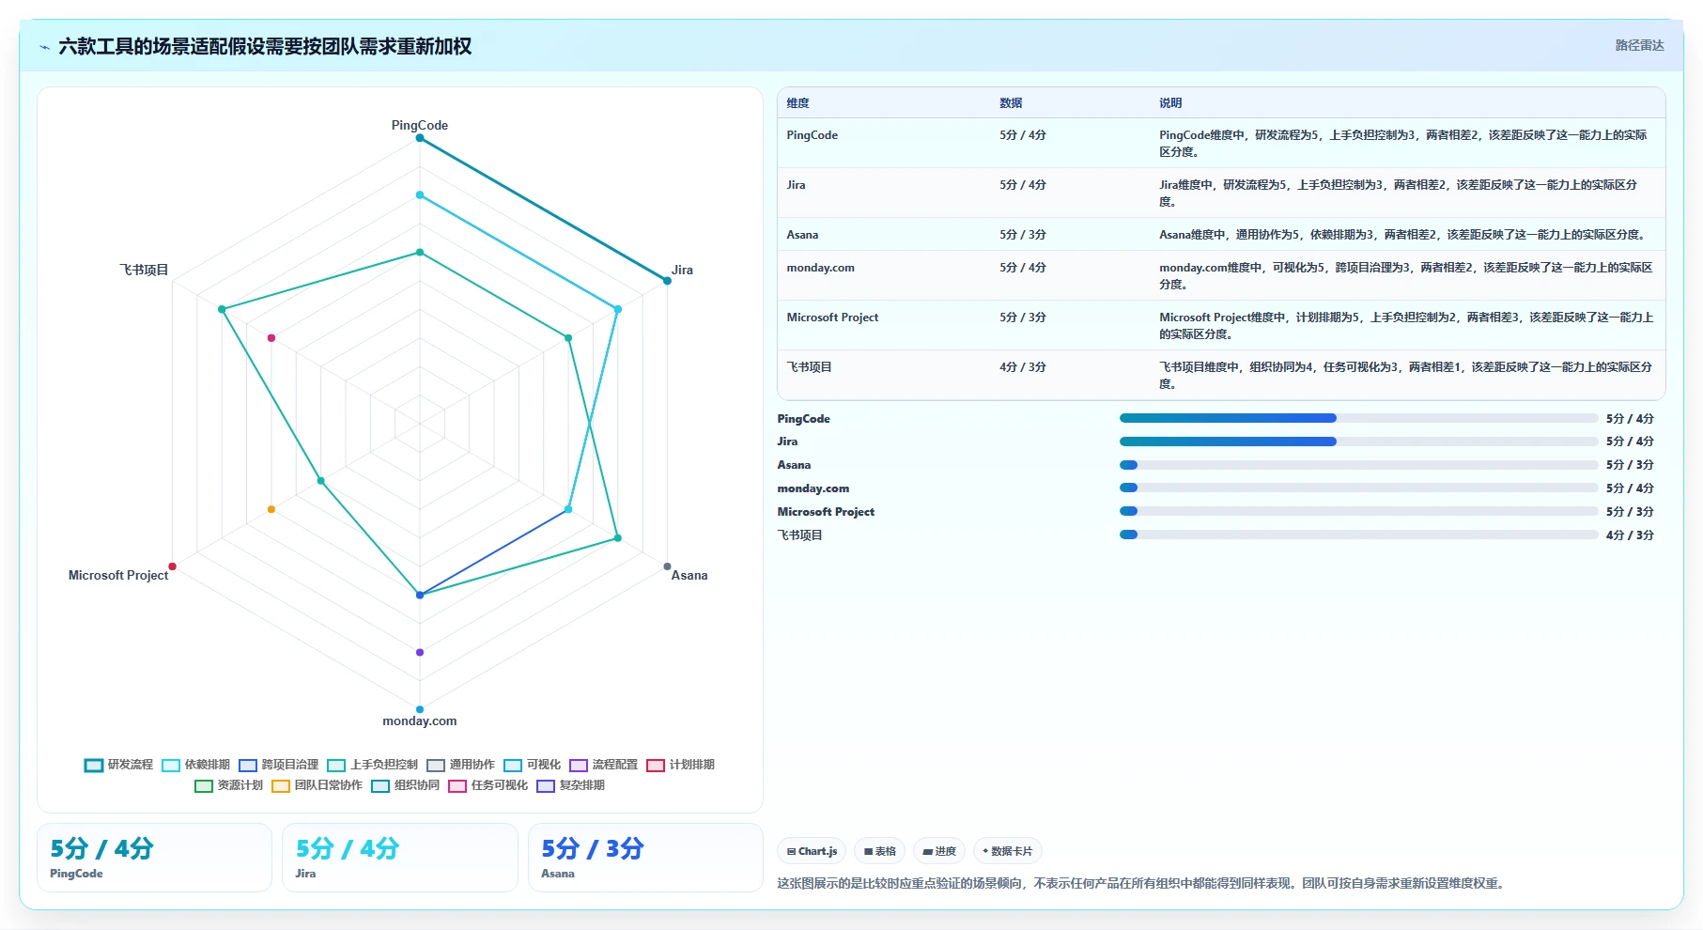Click the Microsoft Project progress bar
Image resolution: width=1703 pixels, height=930 pixels.
[1358, 511]
